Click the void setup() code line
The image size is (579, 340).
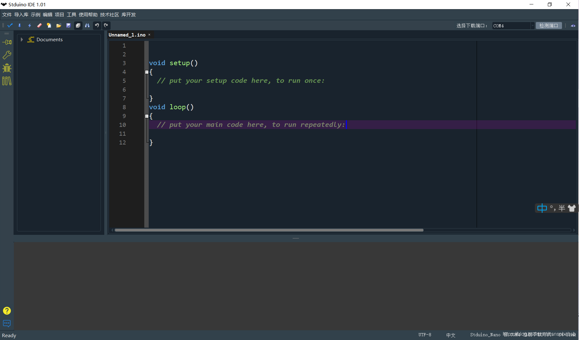[x=173, y=63]
